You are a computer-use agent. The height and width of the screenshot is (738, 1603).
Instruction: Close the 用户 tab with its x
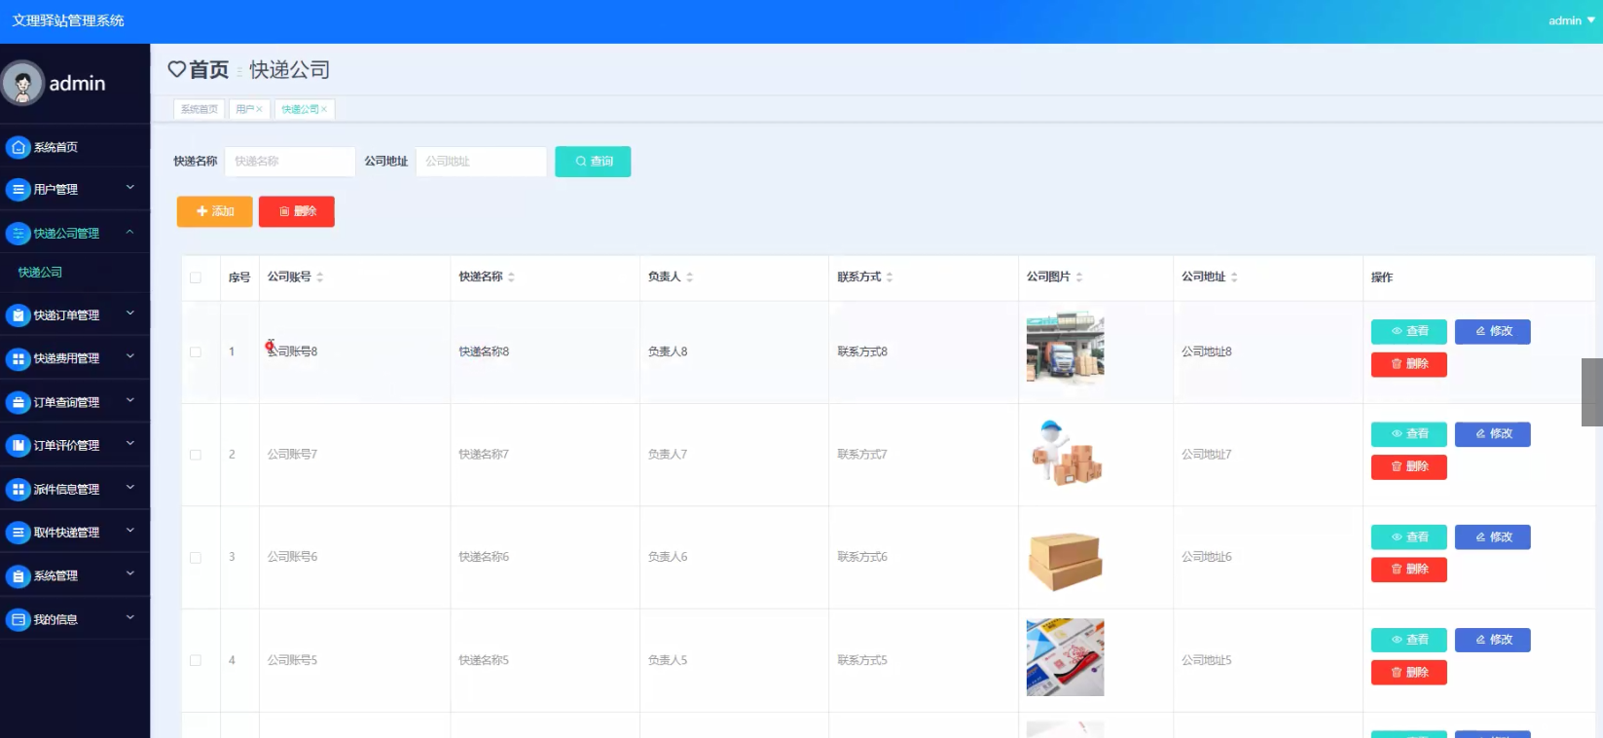pyautogui.click(x=259, y=109)
